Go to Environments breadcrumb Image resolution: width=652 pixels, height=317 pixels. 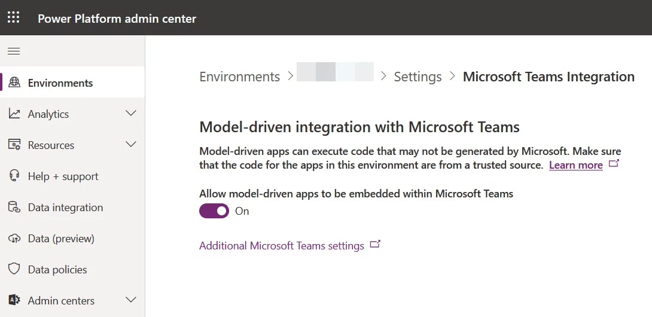[x=239, y=77]
